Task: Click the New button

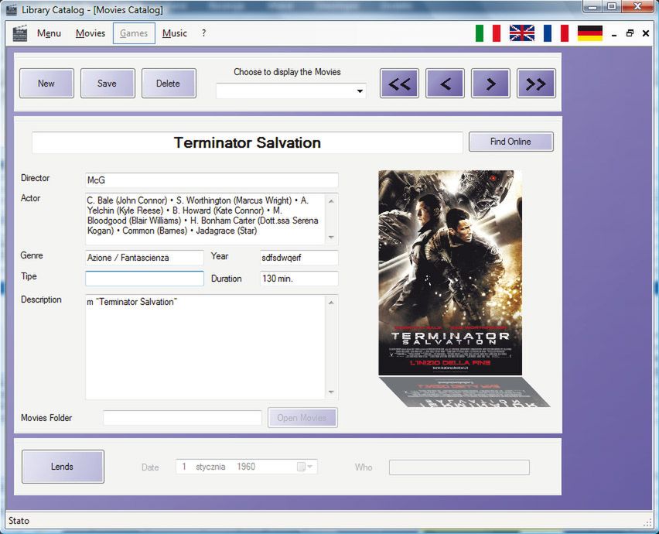Action: 46,84
